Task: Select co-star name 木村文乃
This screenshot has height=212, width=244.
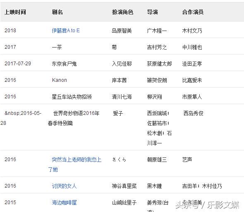Action: tap(192, 31)
